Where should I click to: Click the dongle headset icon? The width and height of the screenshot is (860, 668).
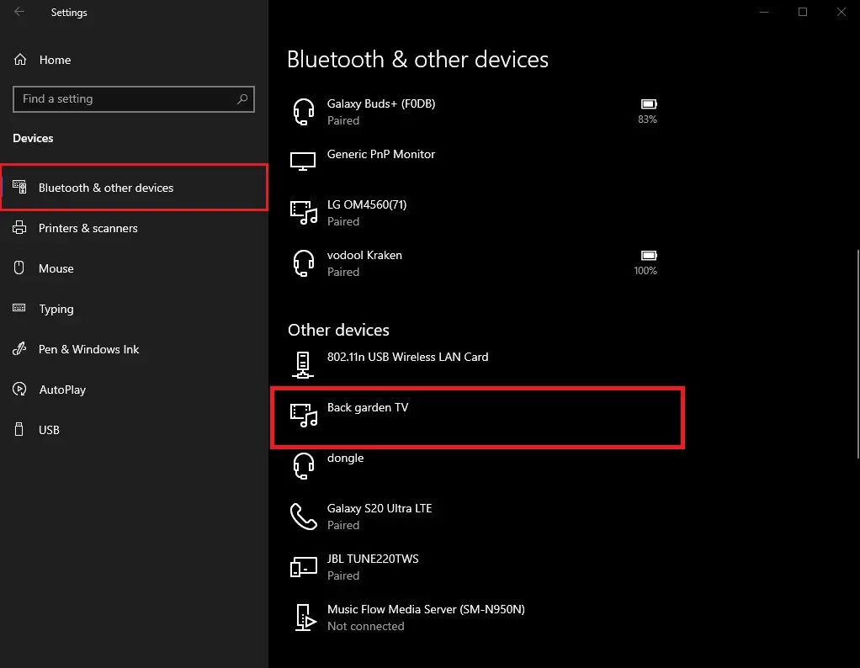click(303, 466)
